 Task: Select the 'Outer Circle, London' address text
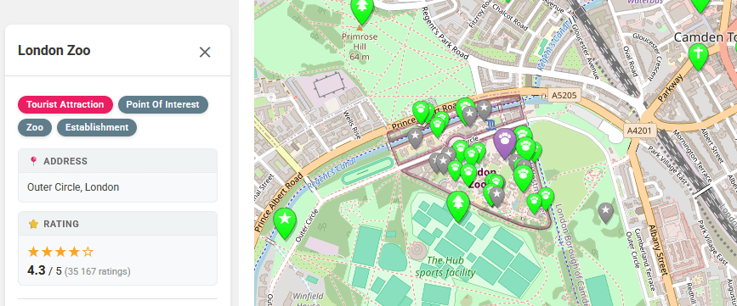point(73,187)
